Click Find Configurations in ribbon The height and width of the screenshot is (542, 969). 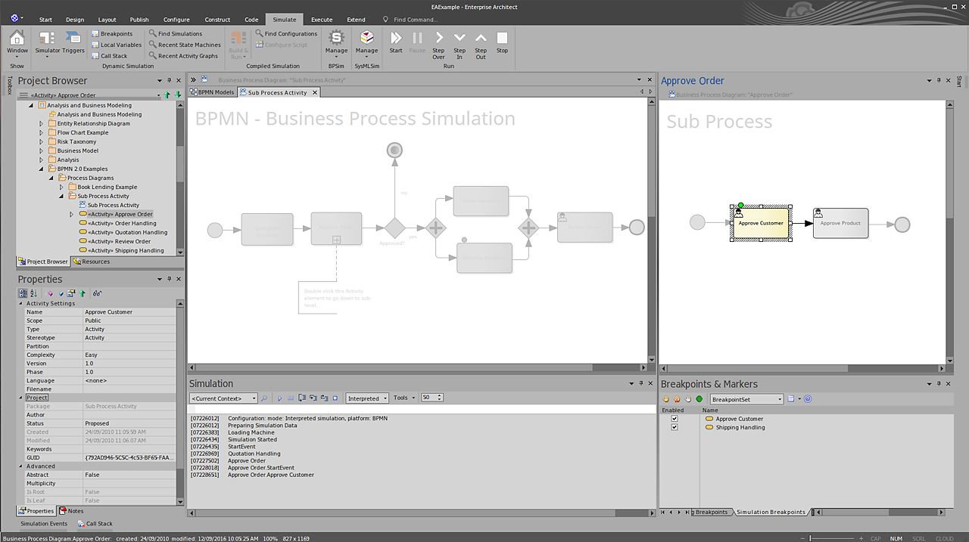pos(286,34)
